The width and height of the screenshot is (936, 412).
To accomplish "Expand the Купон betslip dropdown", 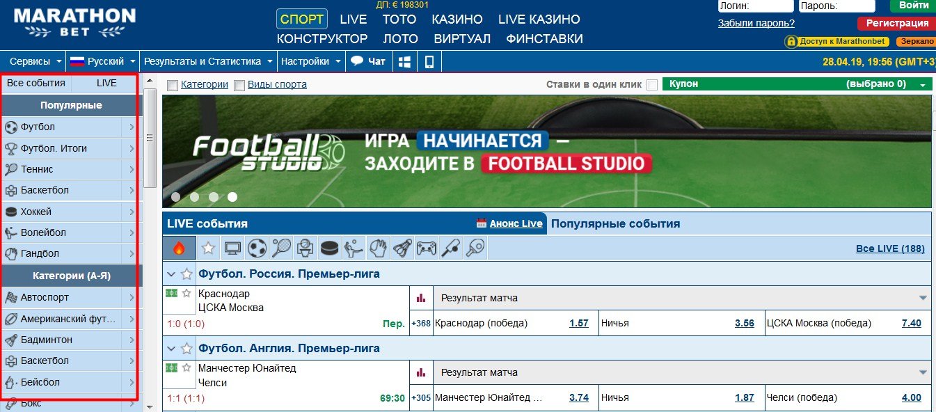I will [x=923, y=85].
